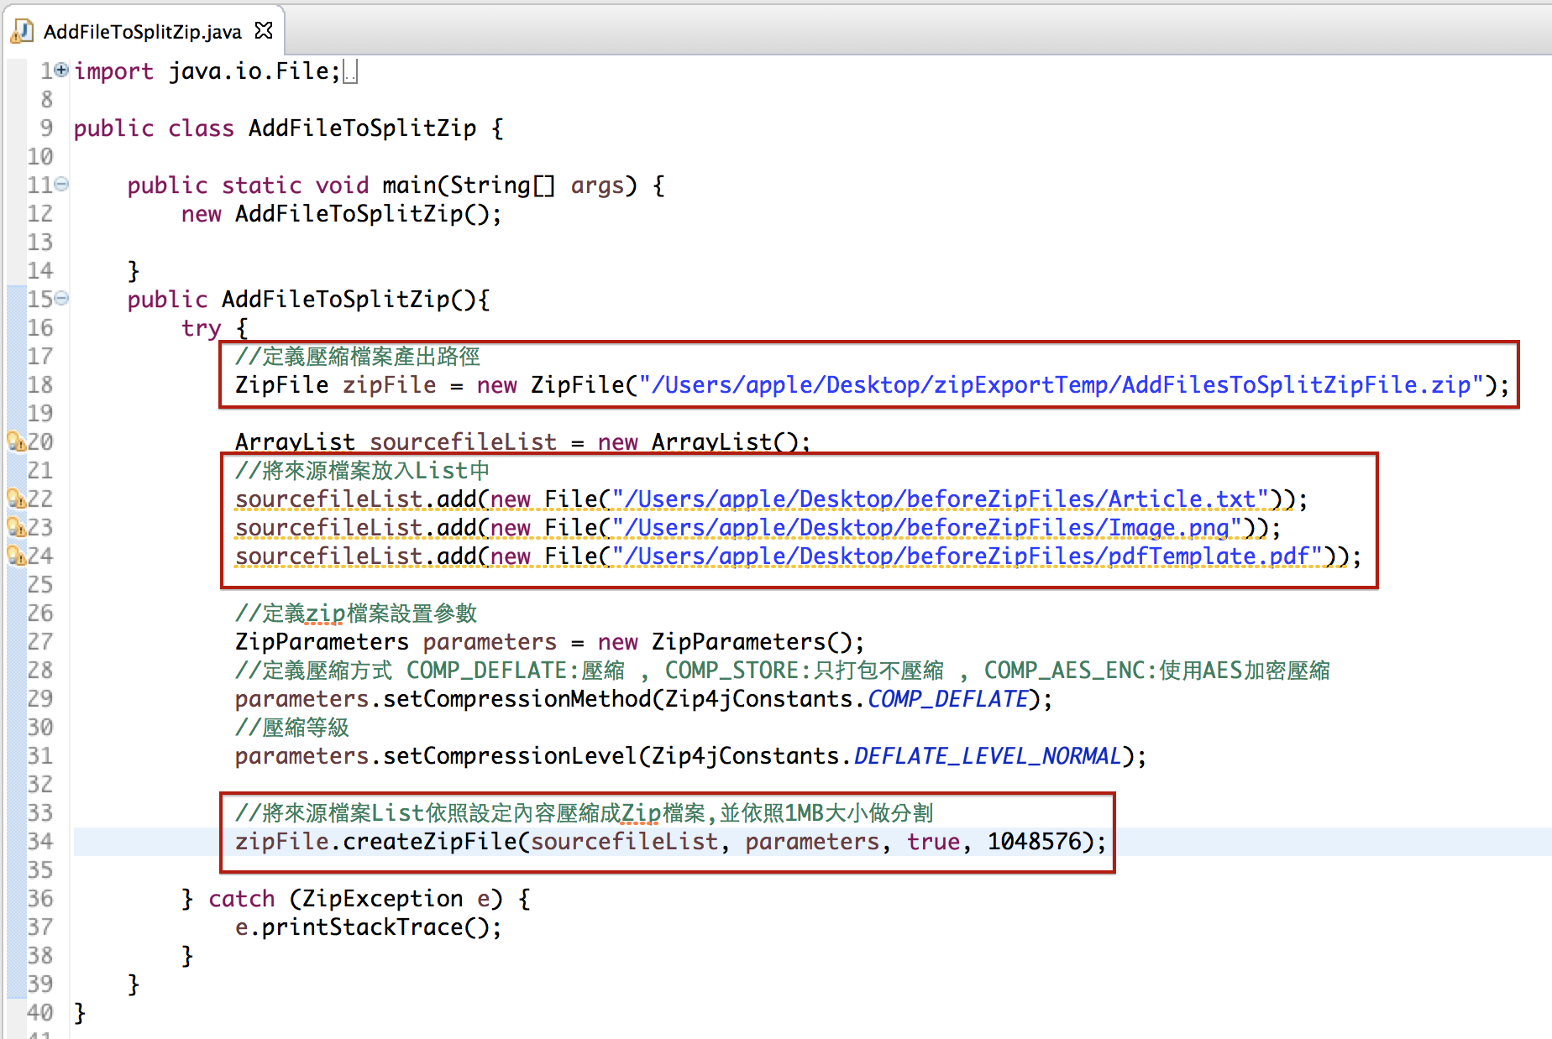
Task: Click the warning marker on line 20
Action: click(x=14, y=441)
